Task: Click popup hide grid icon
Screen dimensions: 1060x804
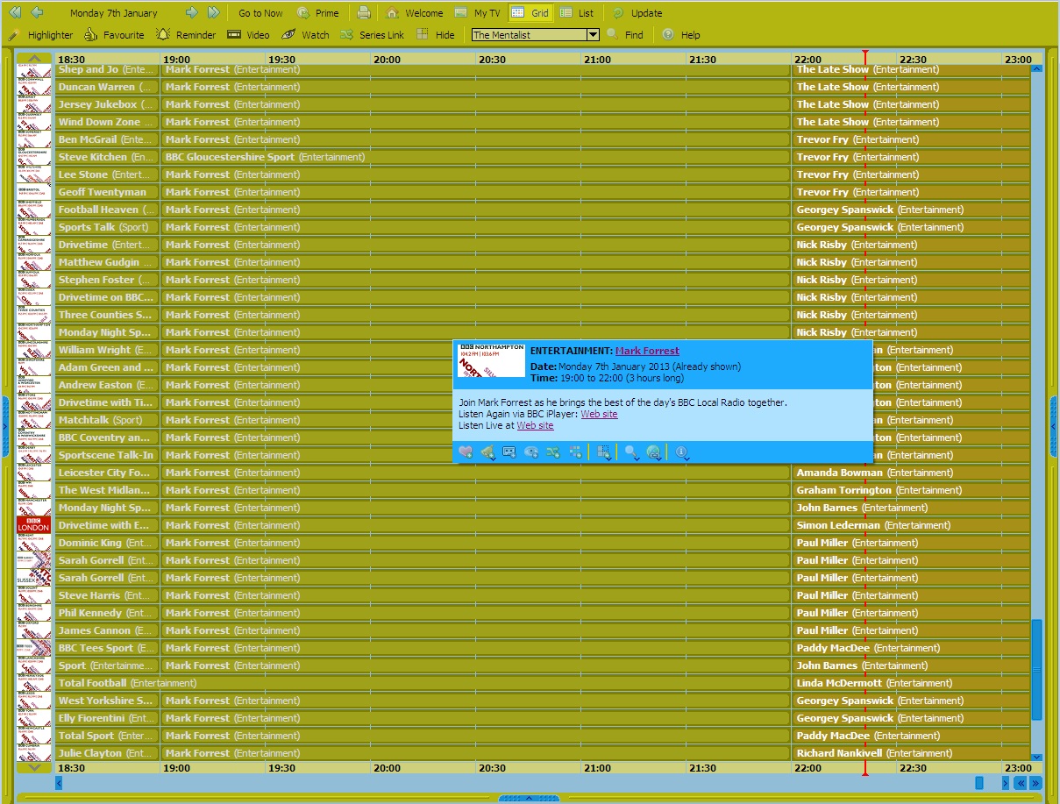Action: (603, 452)
